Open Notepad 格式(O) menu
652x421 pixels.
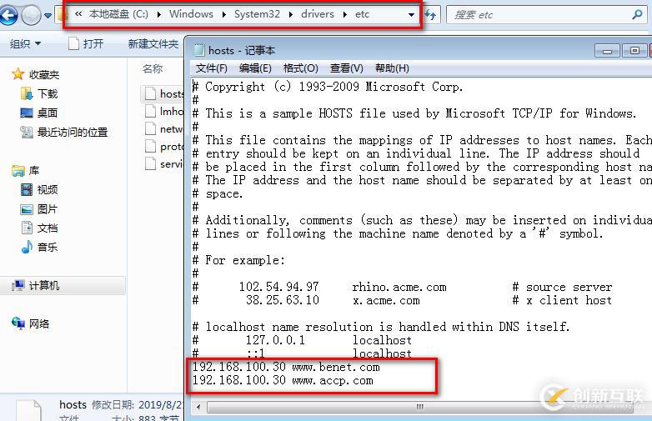pos(301,68)
